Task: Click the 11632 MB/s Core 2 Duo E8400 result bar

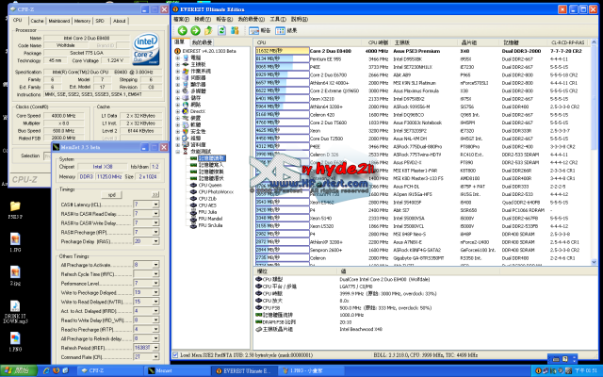Action: (x=283, y=51)
